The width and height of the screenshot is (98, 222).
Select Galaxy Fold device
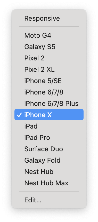pyautogui.click(x=49, y=160)
